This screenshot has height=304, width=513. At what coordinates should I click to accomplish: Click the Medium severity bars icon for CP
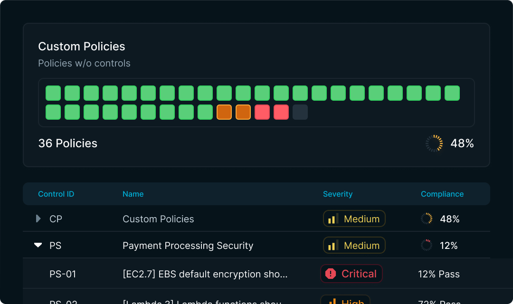tap(333, 218)
